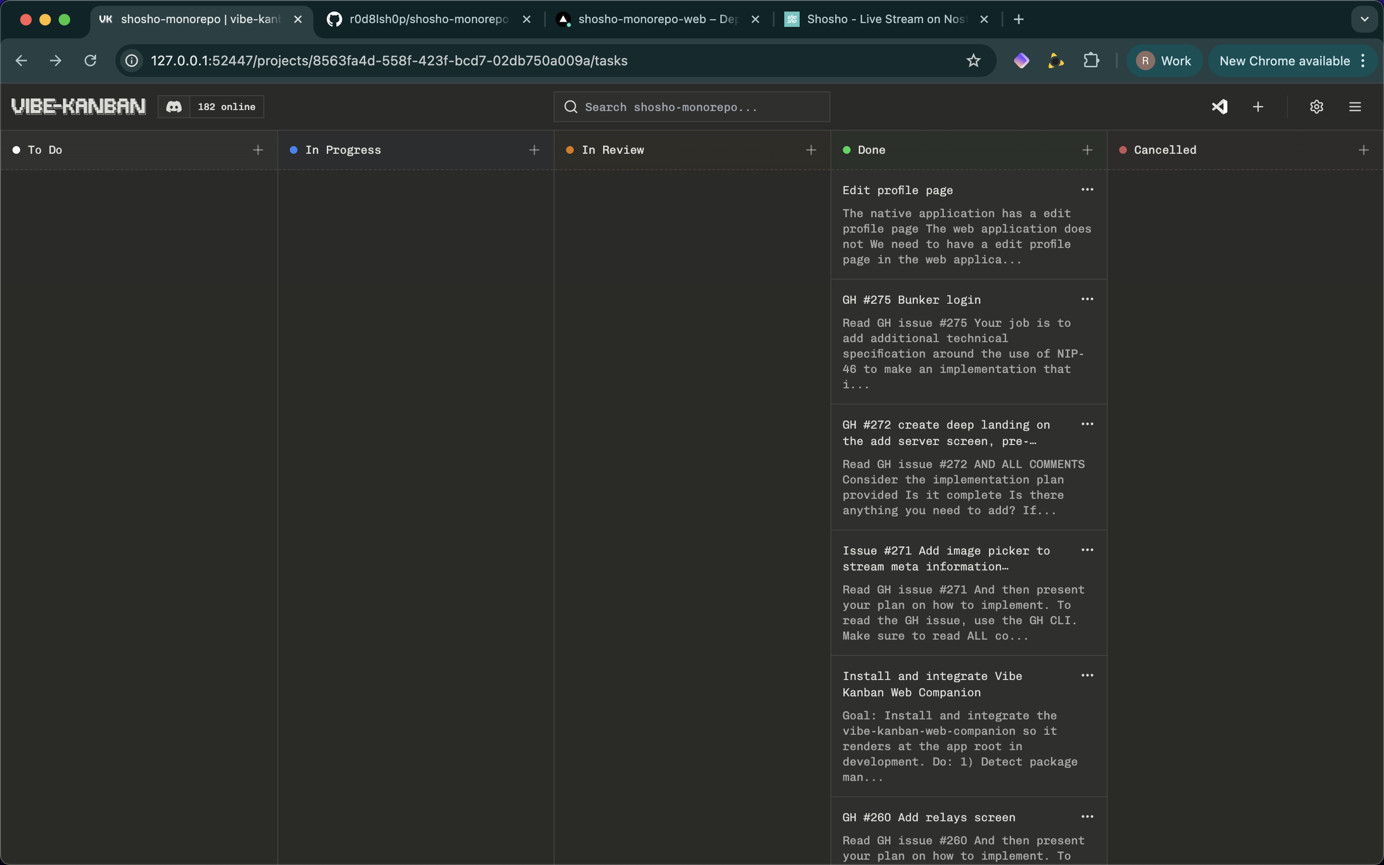The width and height of the screenshot is (1384, 865).
Task: Bookmark page with the star icon
Action: click(x=974, y=61)
